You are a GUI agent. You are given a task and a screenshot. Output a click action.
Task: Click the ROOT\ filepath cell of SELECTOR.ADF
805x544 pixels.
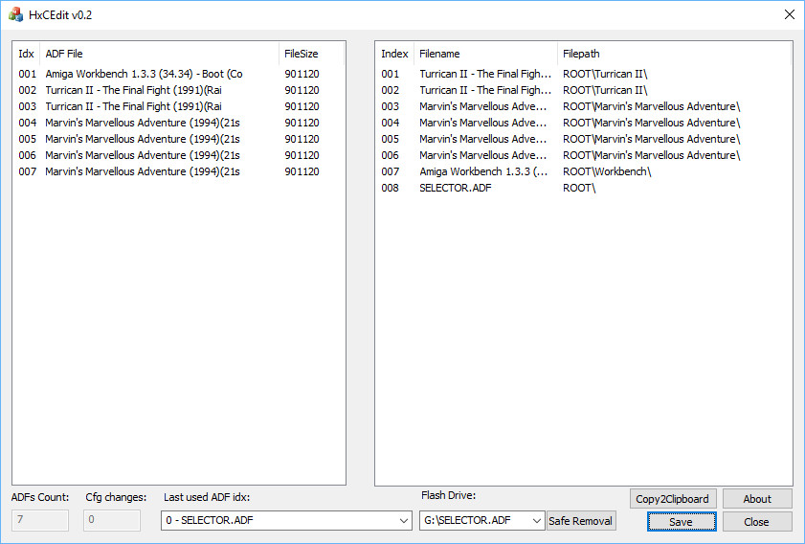(579, 188)
